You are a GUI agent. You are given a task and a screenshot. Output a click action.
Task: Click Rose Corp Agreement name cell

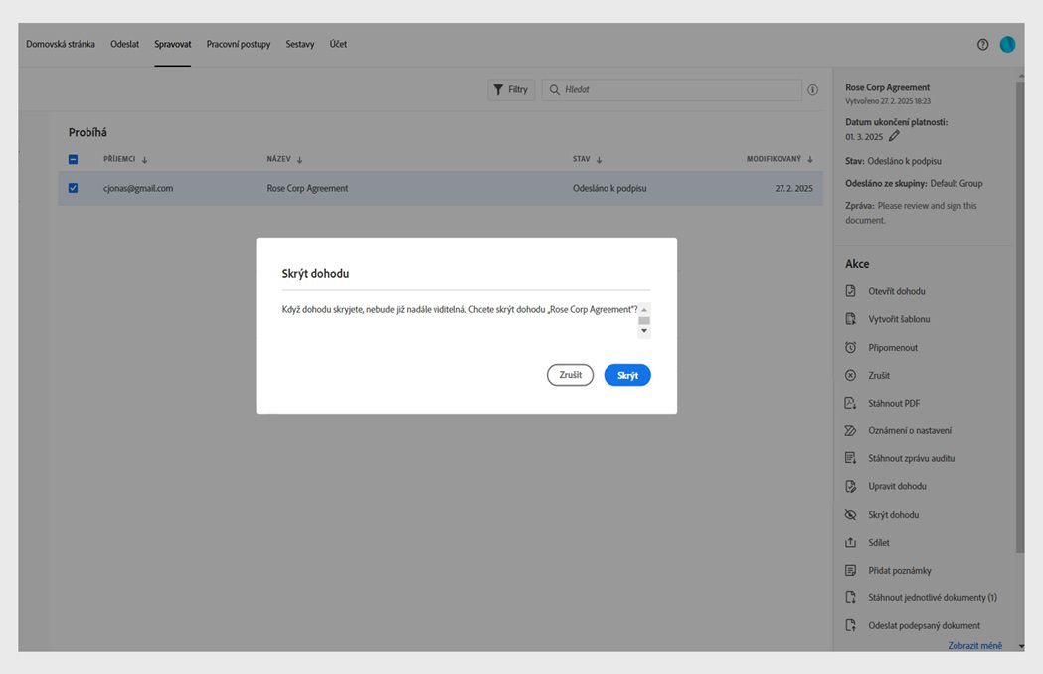(307, 188)
